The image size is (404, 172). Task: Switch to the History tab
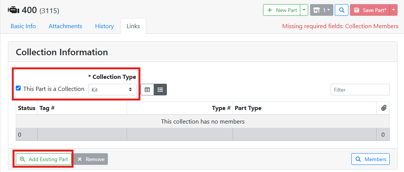[x=104, y=26]
